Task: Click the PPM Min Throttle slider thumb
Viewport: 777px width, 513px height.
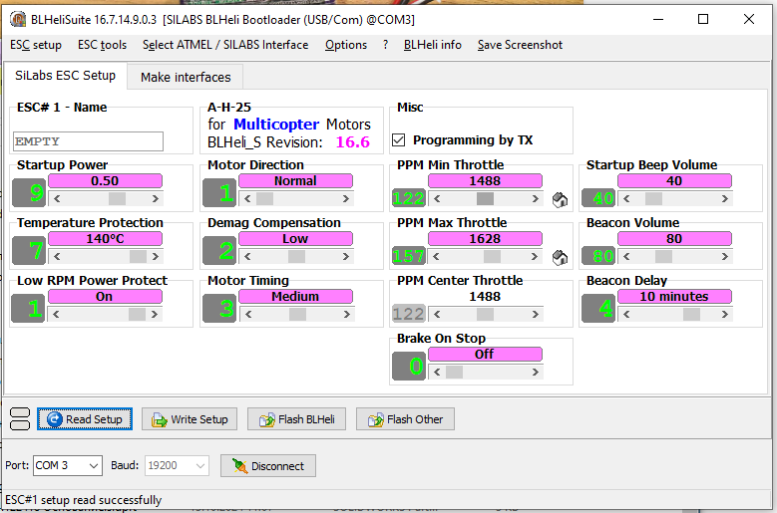Action: pyautogui.click(x=485, y=199)
